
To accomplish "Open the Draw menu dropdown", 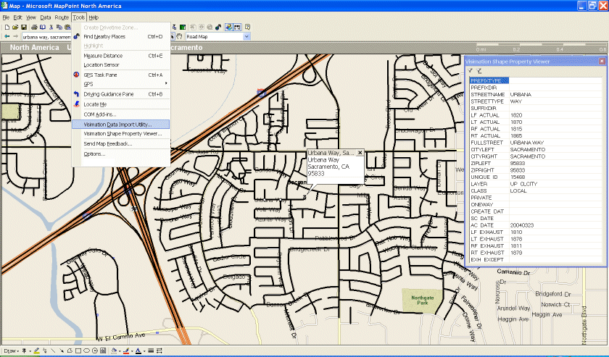I will [12, 350].
